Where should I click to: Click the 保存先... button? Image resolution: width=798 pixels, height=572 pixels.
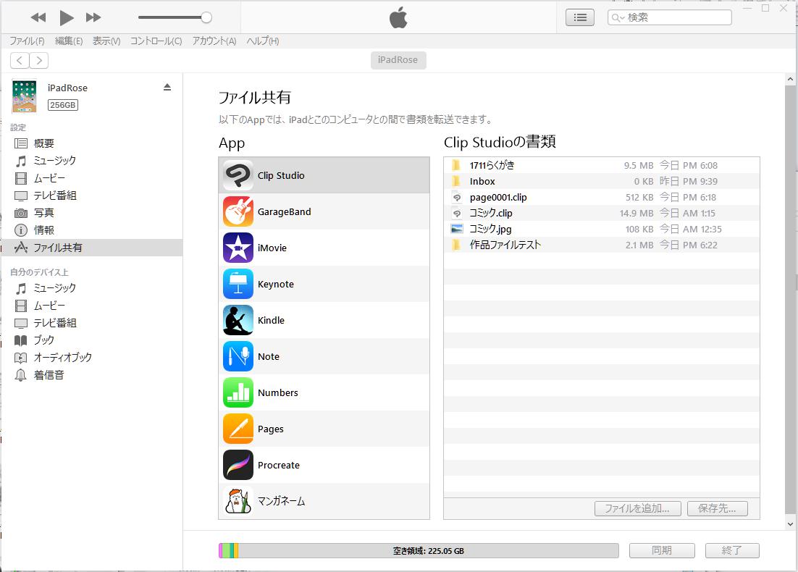(x=718, y=508)
